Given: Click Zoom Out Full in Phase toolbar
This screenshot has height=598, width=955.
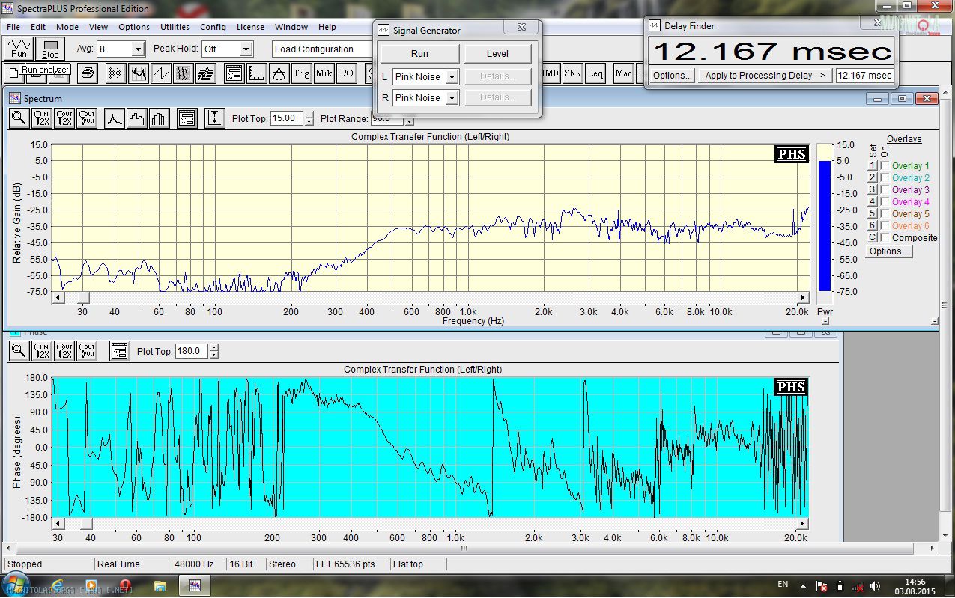Looking at the screenshot, I should point(87,350).
